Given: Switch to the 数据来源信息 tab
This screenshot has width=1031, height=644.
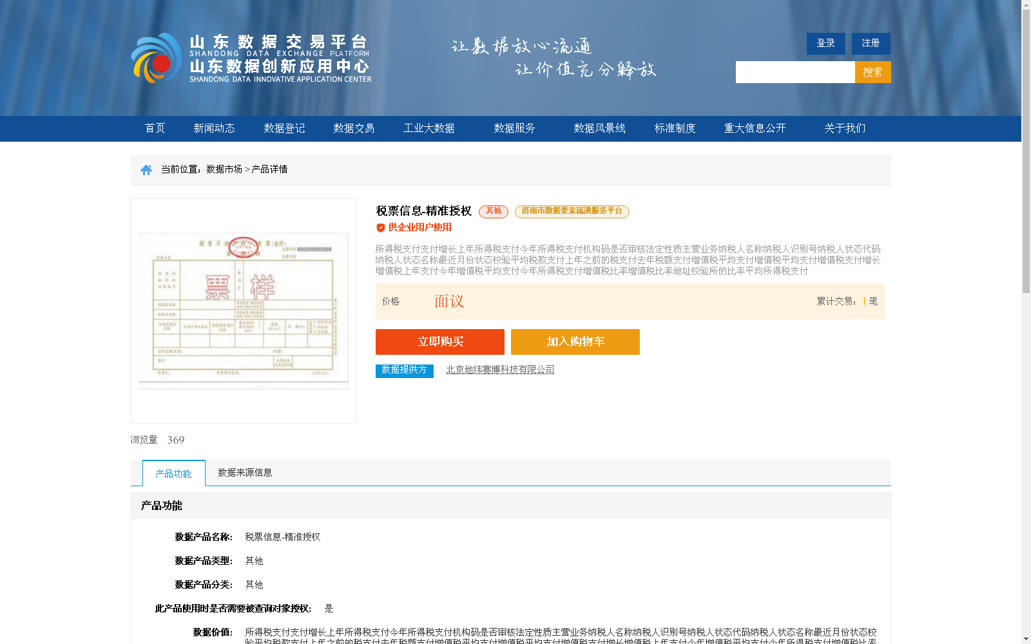Looking at the screenshot, I should (245, 473).
